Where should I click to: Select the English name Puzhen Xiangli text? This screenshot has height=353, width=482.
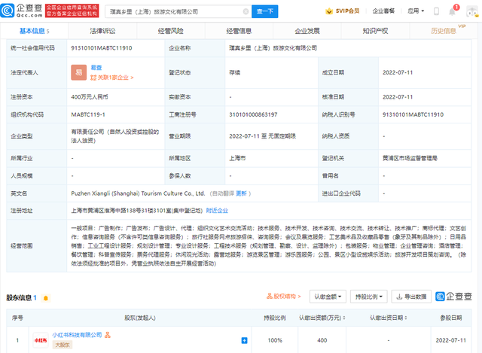pyautogui.click(x=138, y=193)
